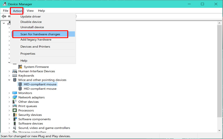Click the Print queues printer icon
Screen dimensions: 223x139
point(15,106)
